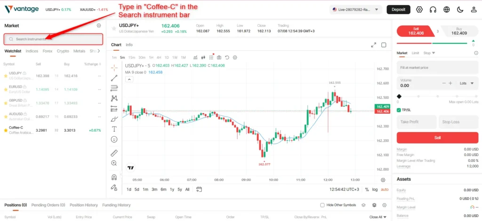Screen dimensions: 482x221
Task: Switch to the Indices market tab
Action: click(32, 51)
